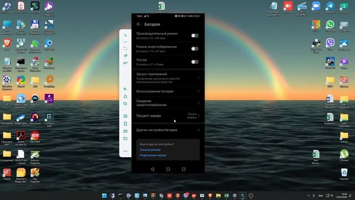Open the folder icon in mirror sidebar

click(x=125, y=138)
